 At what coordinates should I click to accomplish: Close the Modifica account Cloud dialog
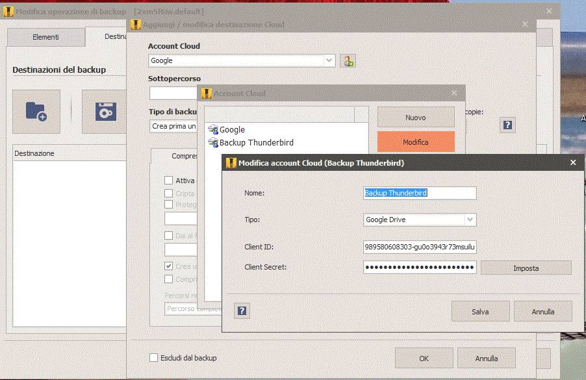[573, 162]
